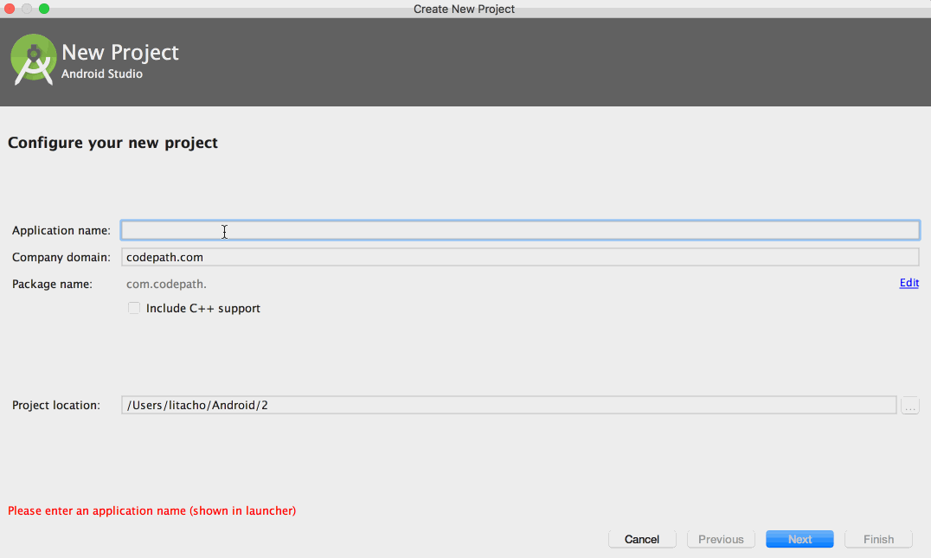The width and height of the screenshot is (931, 558).
Task: Click the Company domain label
Action: click(x=61, y=257)
